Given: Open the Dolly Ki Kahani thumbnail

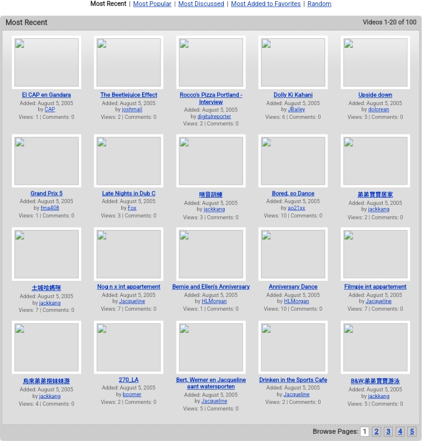Looking at the screenshot, I should [293, 62].
